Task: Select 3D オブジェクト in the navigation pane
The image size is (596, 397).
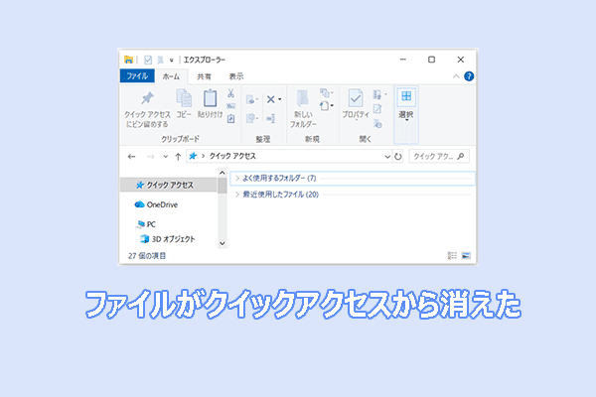Action: tap(169, 239)
